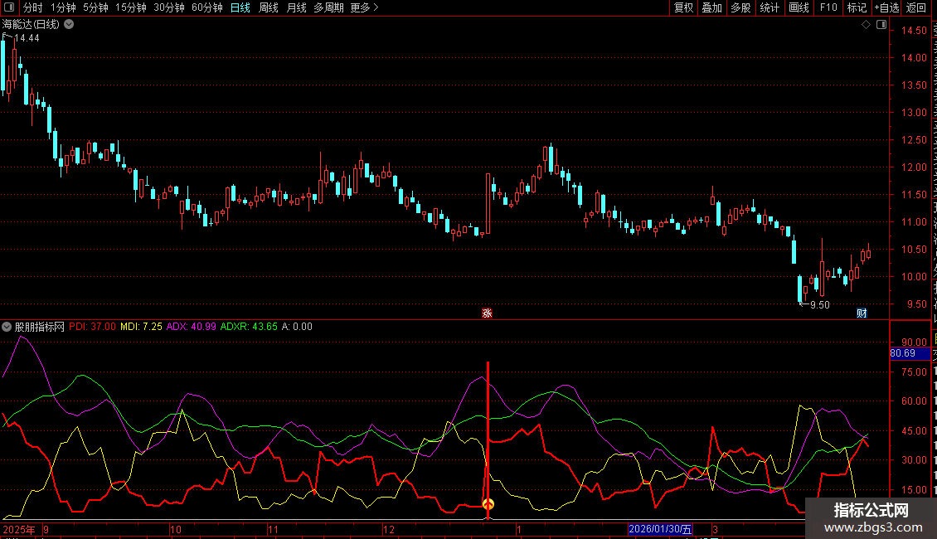Expand the 股朋指标网 indicator dropdown arrow
The width and height of the screenshot is (937, 539).
pos(7,327)
